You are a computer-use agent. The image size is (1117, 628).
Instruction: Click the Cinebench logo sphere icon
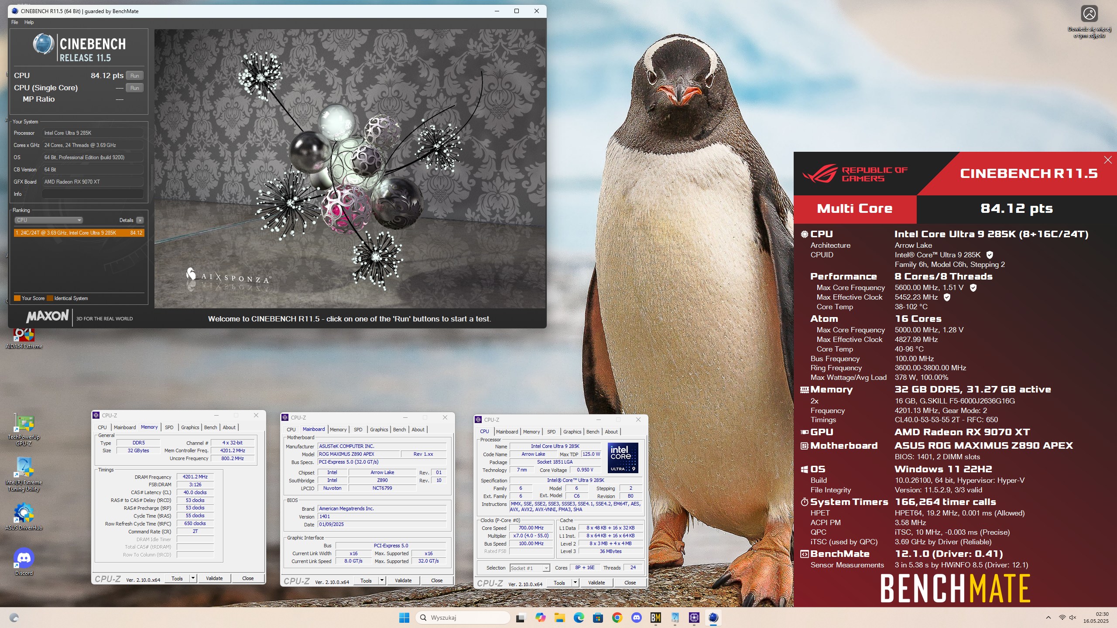pos(43,44)
